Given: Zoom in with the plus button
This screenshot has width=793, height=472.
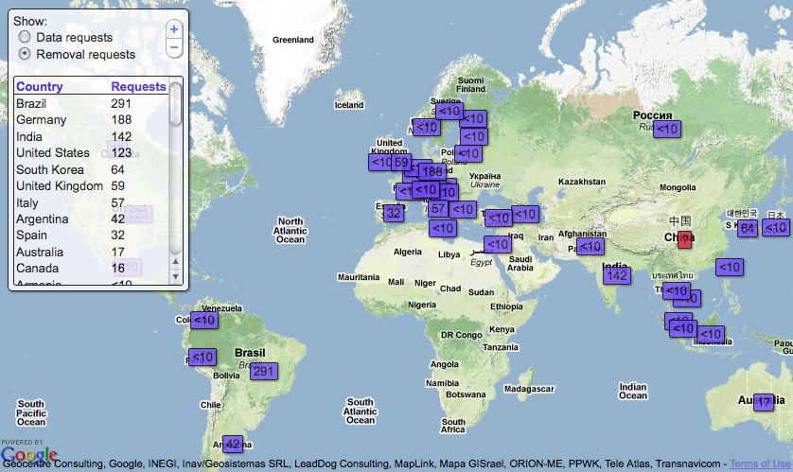Looking at the screenshot, I should pos(173,28).
